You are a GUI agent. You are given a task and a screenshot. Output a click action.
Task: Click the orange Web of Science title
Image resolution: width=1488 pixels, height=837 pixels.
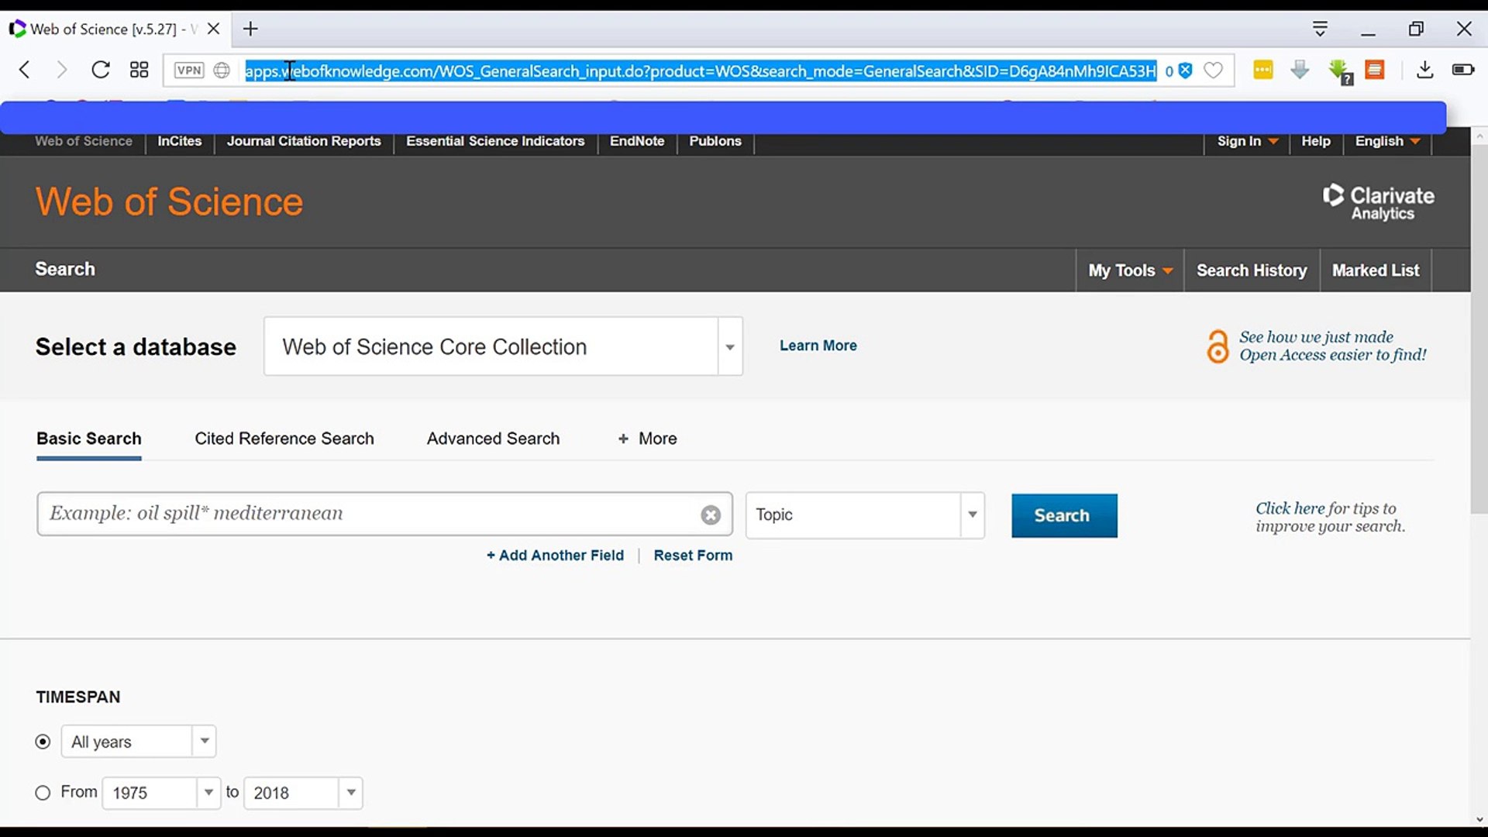[169, 202]
